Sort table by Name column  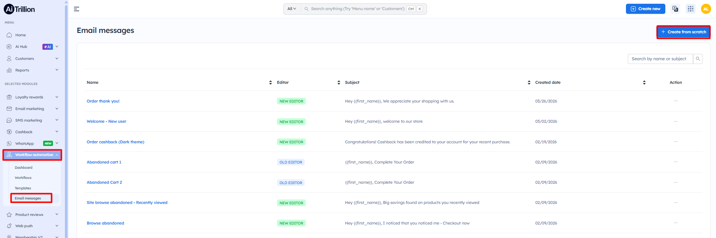pyautogui.click(x=270, y=82)
